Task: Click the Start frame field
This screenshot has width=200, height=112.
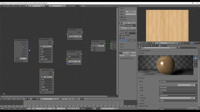Action: (x=38, y=109)
